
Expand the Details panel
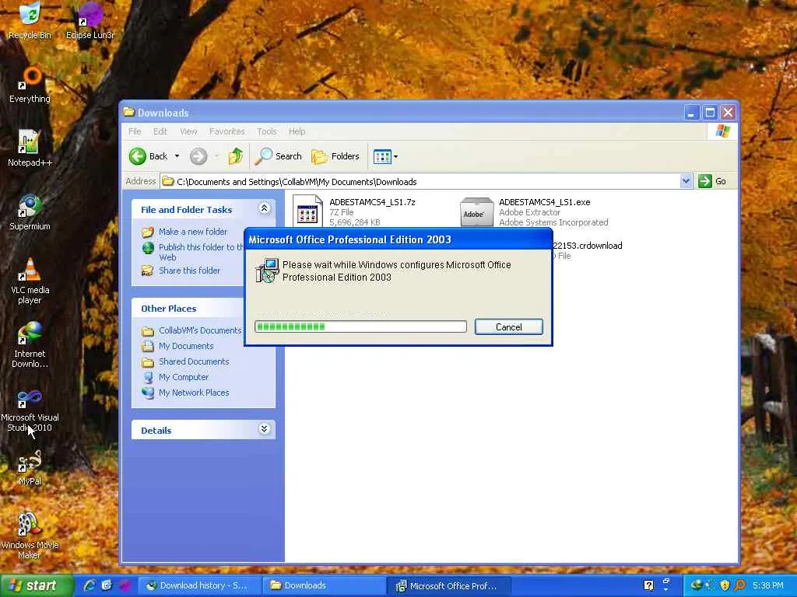point(264,429)
